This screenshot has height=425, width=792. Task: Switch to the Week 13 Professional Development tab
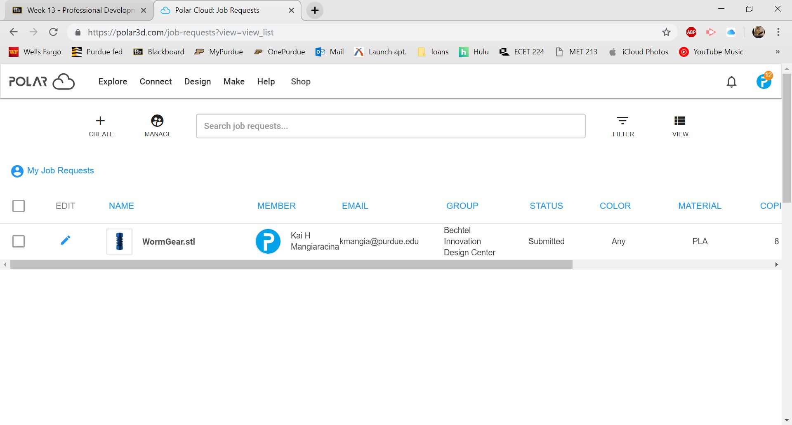coord(78,10)
